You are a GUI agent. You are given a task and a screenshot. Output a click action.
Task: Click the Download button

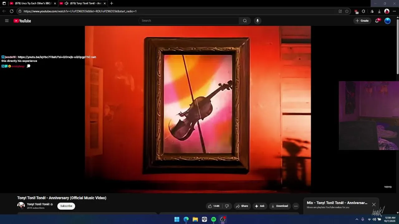(280, 206)
